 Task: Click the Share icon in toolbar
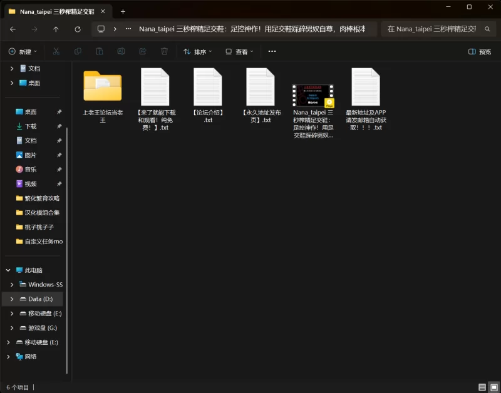(x=143, y=51)
